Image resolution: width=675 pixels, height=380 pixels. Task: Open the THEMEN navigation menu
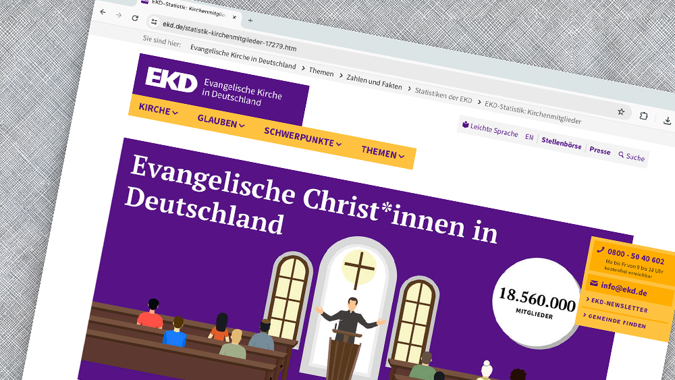383,153
